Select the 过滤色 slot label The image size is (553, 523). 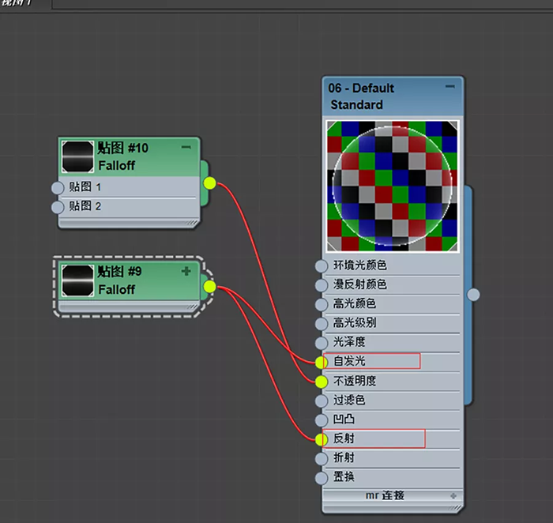(349, 400)
